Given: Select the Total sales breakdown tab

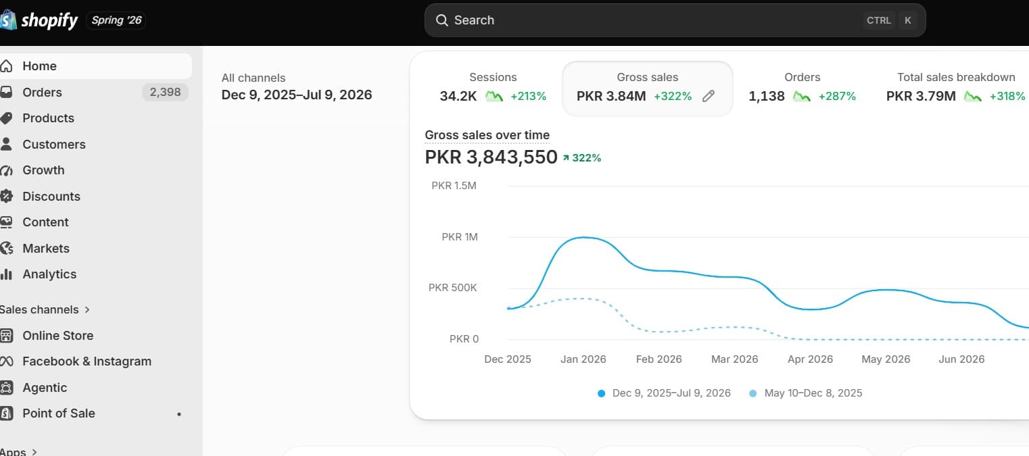Looking at the screenshot, I should pos(956,88).
